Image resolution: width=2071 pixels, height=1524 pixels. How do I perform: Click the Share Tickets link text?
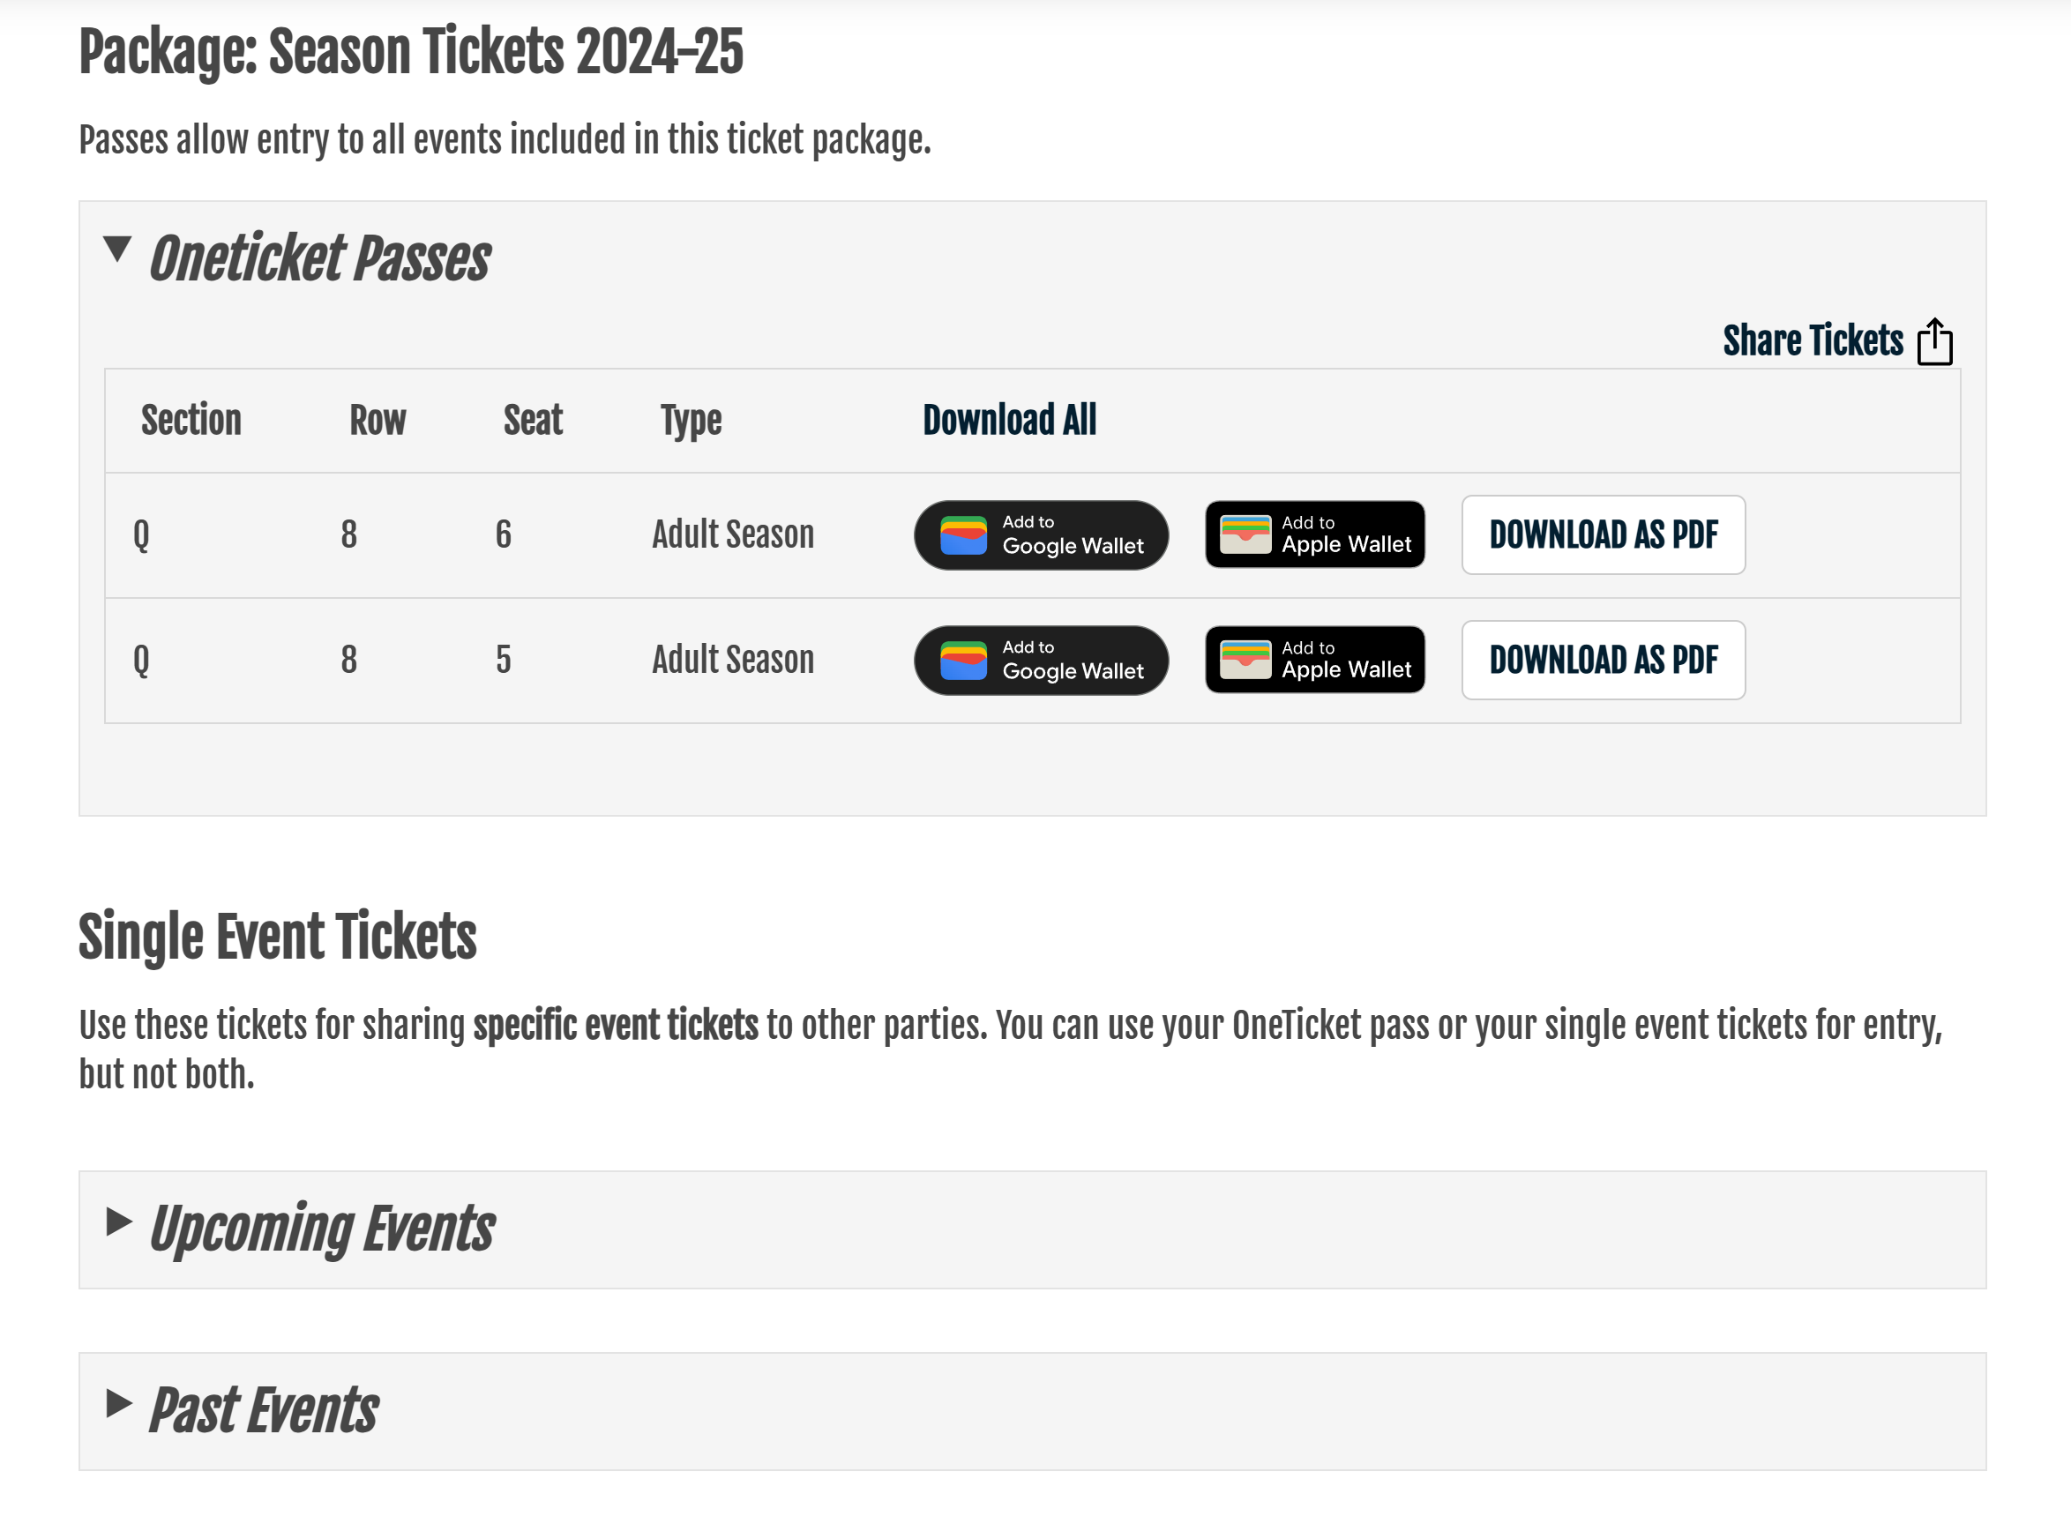[x=1813, y=340]
